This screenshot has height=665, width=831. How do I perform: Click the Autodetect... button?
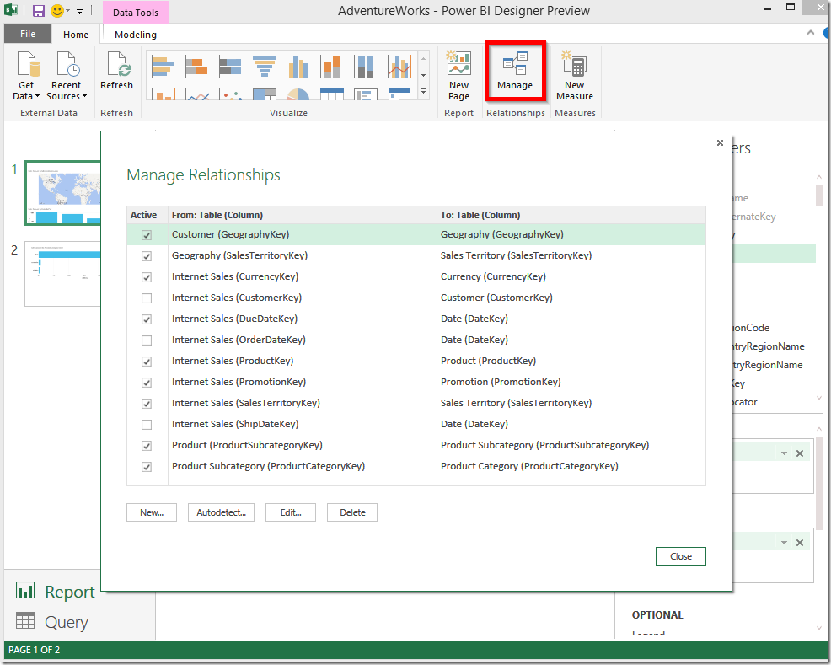[x=221, y=512]
